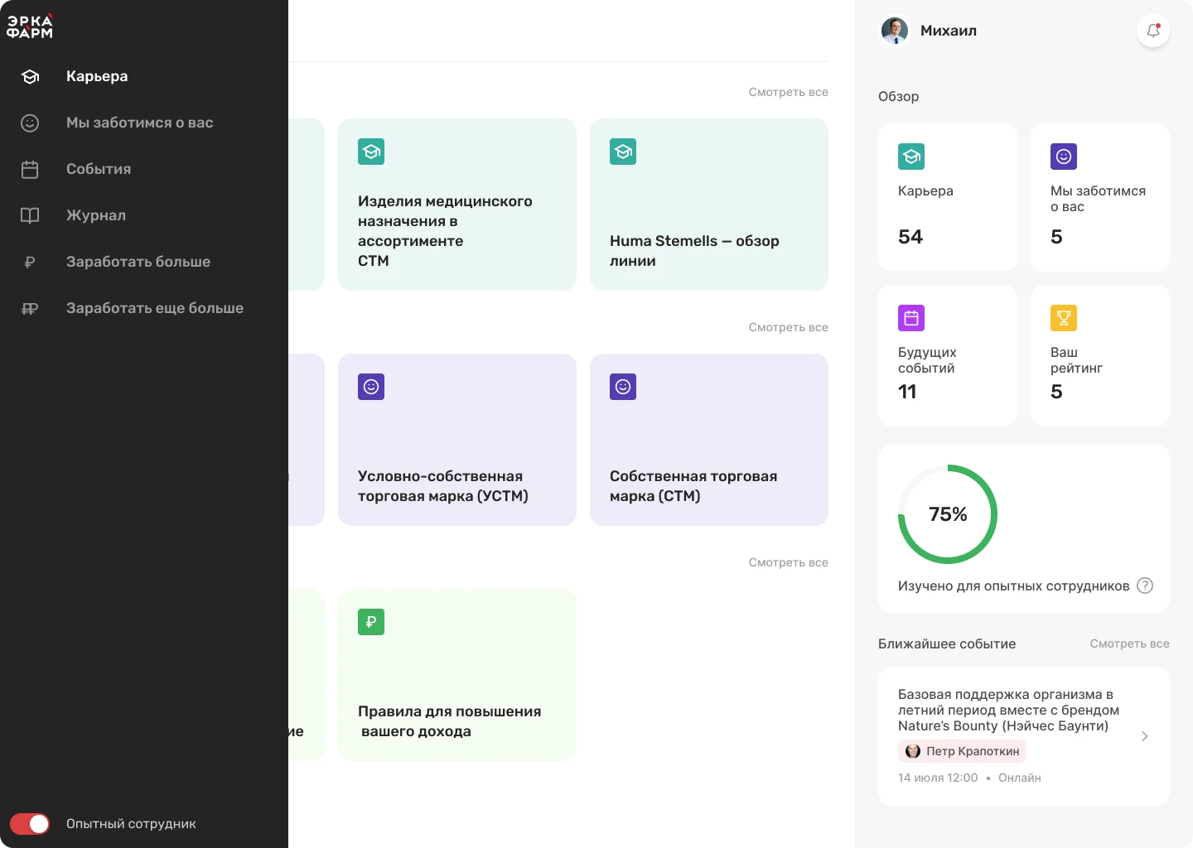Expand the nearest event with the chevron arrow
Image resolution: width=1193 pixels, height=848 pixels.
tap(1145, 736)
